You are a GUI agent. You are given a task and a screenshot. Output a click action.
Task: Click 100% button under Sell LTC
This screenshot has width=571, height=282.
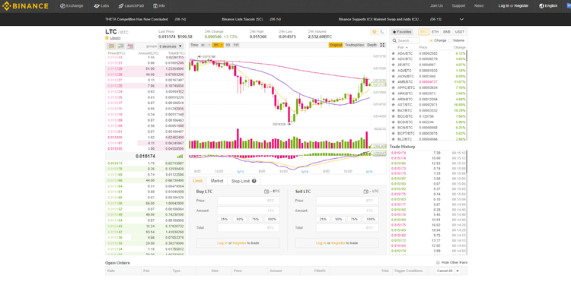[x=371, y=219]
